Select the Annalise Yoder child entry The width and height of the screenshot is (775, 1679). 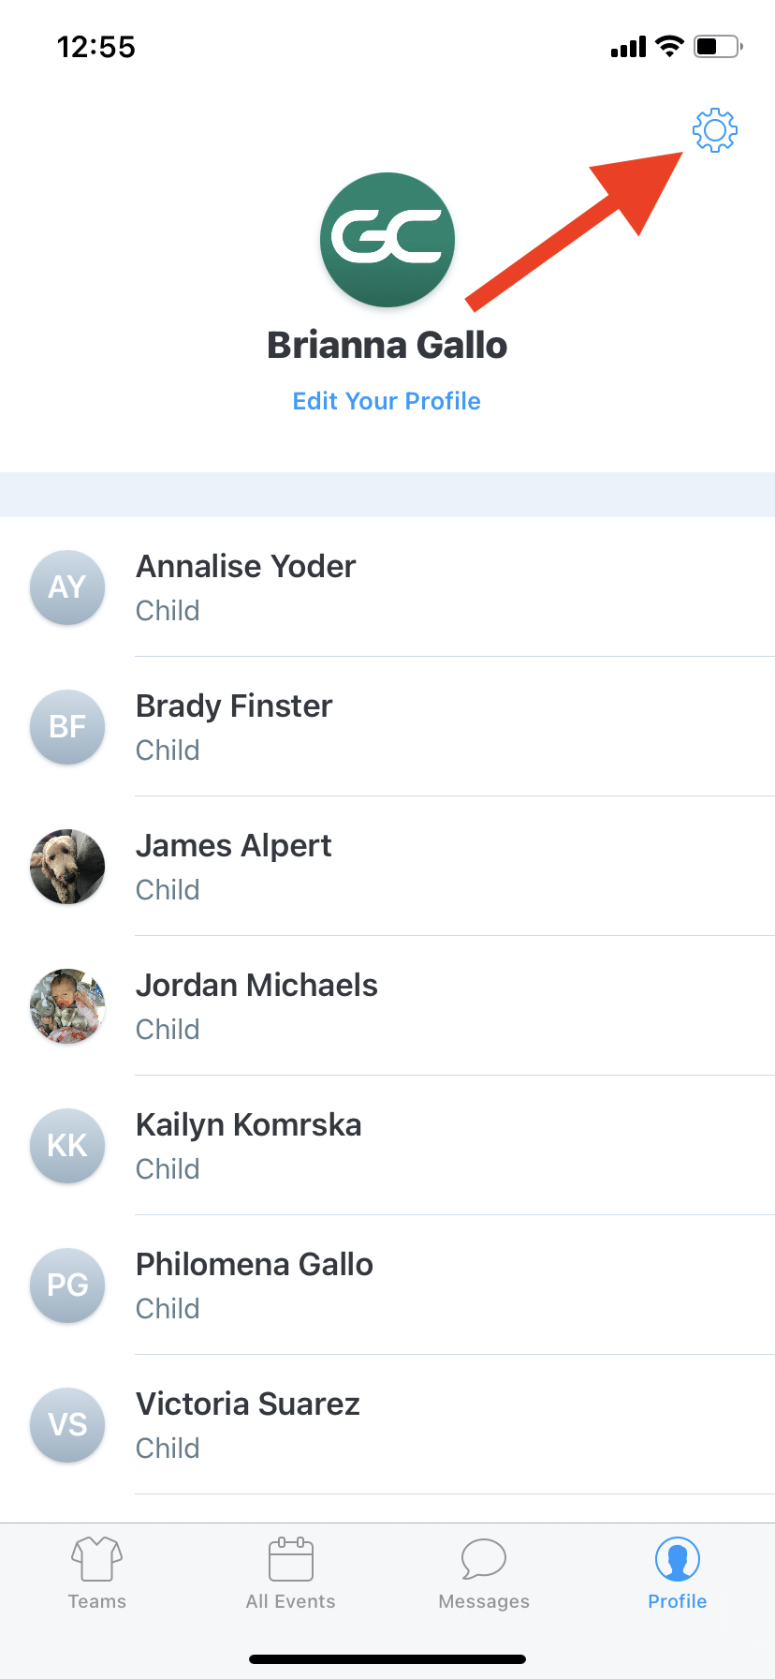(387, 587)
